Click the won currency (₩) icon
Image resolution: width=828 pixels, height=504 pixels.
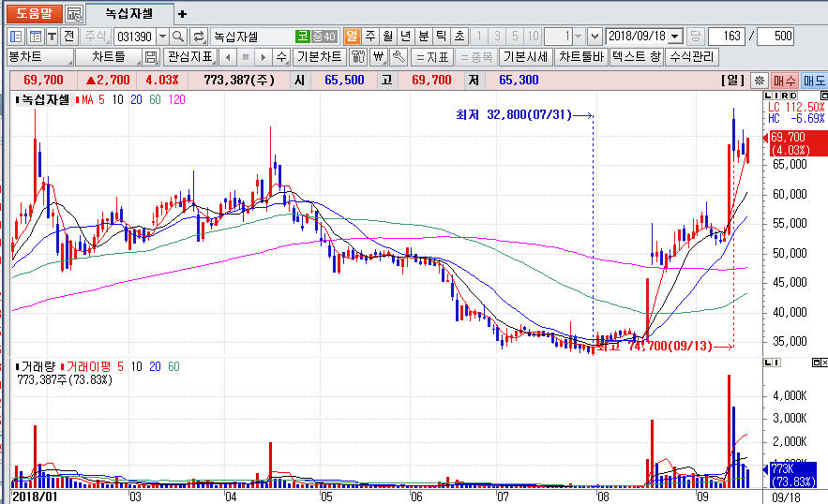click(378, 57)
